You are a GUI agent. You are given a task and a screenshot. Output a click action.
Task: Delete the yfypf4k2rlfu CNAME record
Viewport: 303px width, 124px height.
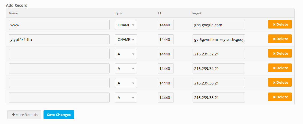[280, 39]
